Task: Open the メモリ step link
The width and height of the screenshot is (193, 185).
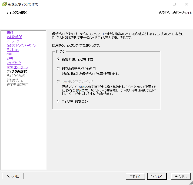Action: click(x=10, y=59)
